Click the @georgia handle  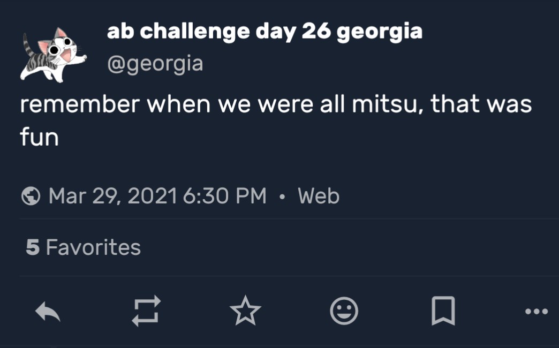[155, 64]
